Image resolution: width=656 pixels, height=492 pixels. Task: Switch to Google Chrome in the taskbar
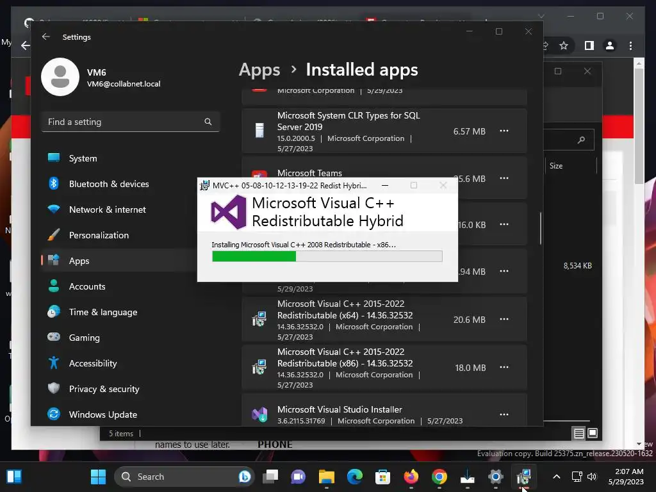click(x=439, y=477)
